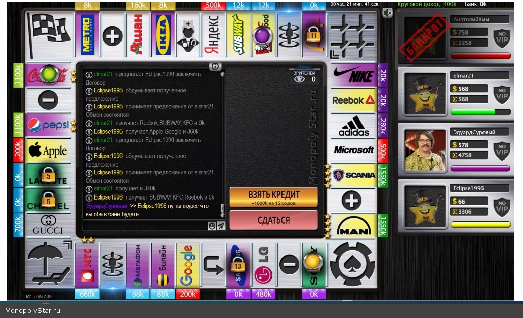Click elmar21 green time bar
Image resolution: width=523 pixels, height=318 pixels.
click(x=480, y=112)
